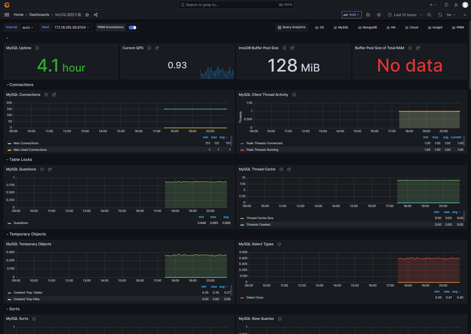Show info for InnoDB Buffer Pool Size
Screen dimensions: 471x334
click(x=284, y=48)
